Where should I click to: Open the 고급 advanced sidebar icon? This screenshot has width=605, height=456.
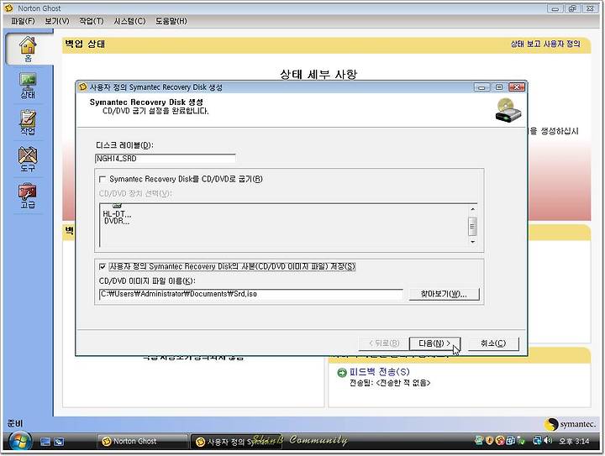click(28, 196)
